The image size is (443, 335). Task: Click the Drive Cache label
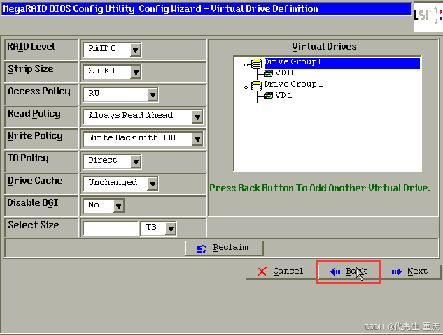point(35,181)
